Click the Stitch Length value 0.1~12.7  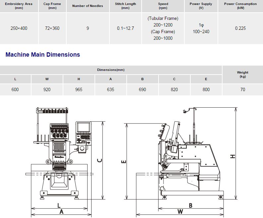tap(125, 28)
